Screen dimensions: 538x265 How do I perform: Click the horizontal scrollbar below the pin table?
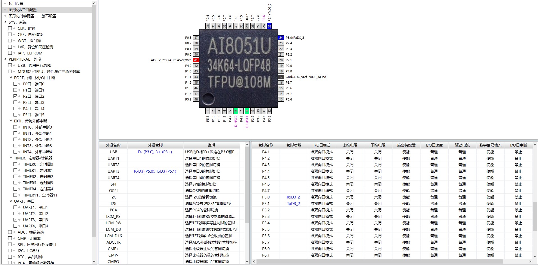393,261
